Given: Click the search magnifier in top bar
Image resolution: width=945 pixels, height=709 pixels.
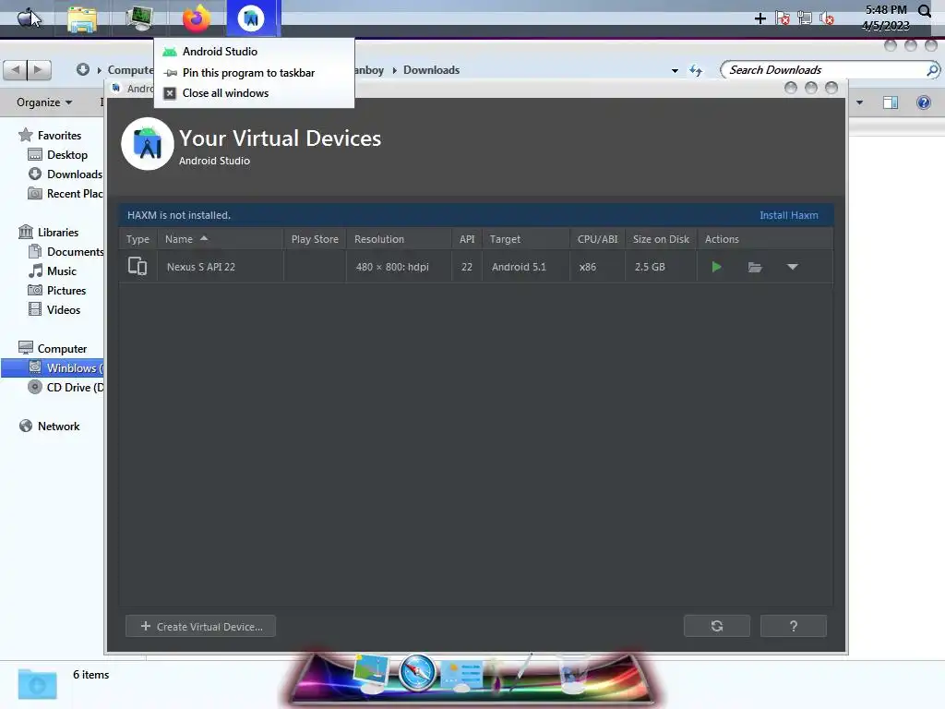Looking at the screenshot, I should pyautogui.click(x=925, y=10).
